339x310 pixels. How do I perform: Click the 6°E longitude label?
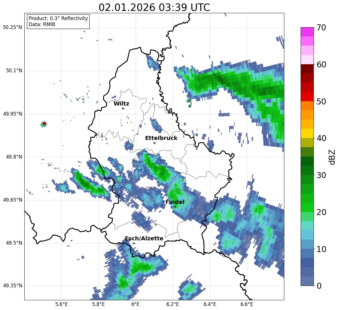(x=135, y=305)
